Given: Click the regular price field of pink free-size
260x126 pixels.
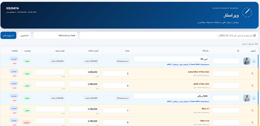Looking at the screenshot, I should tap(84, 84).
